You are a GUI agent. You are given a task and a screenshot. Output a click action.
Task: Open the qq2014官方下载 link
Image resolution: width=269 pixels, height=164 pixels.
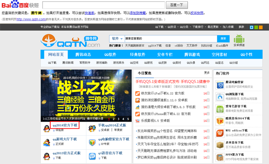[65, 125]
